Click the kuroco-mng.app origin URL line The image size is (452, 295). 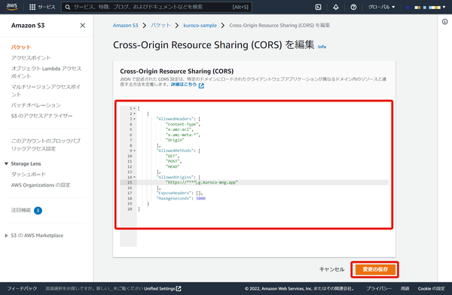202,182
